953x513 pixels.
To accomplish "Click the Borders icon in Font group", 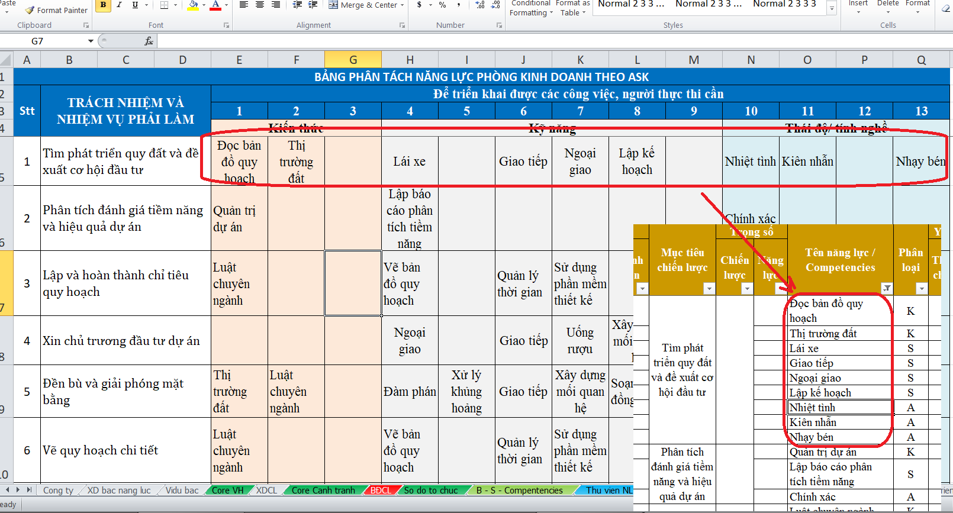I will pyautogui.click(x=164, y=5).
